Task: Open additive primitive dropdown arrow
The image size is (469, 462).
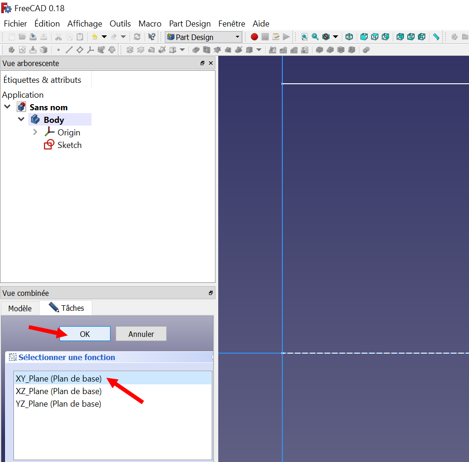Action: point(182,50)
